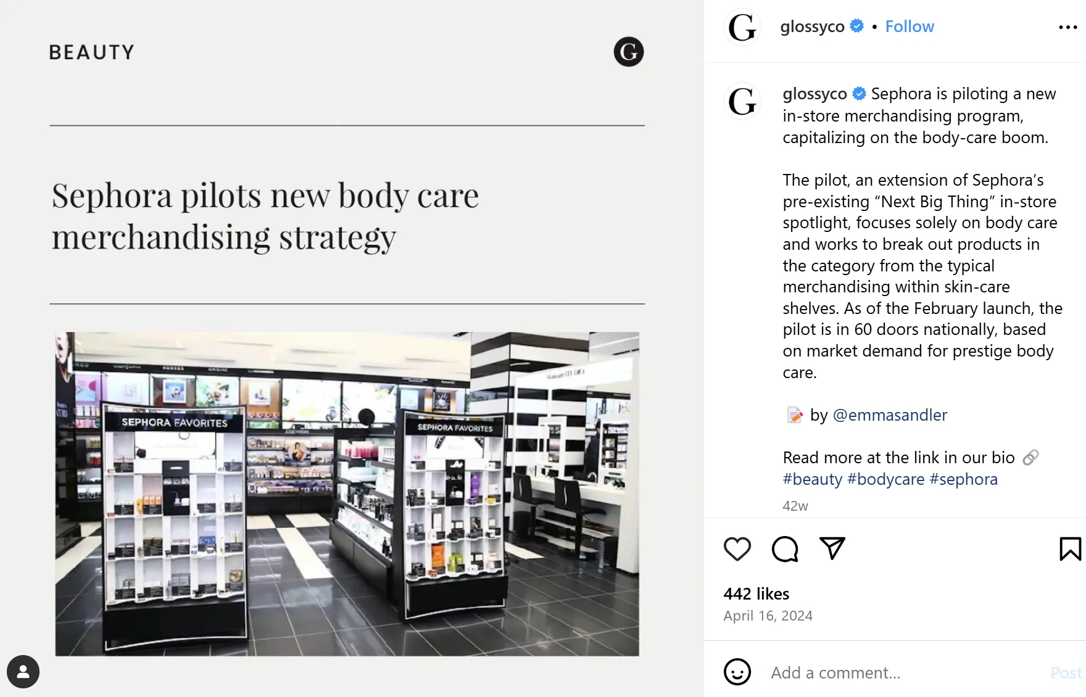Open the #bodycare hashtag

(889, 479)
